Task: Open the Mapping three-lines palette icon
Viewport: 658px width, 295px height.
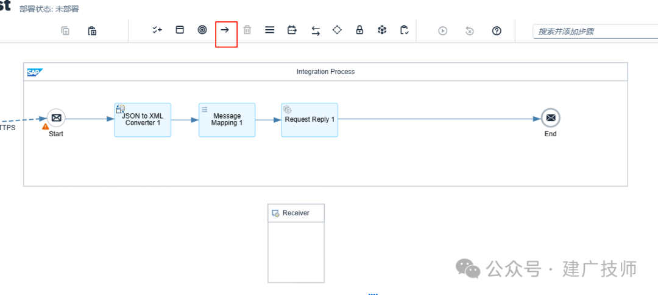Action: click(x=269, y=30)
